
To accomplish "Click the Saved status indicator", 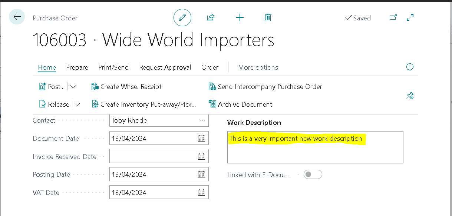I will pos(358,18).
